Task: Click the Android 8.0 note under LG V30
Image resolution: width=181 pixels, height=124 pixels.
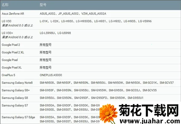Action: pyautogui.click(x=17, y=25)
